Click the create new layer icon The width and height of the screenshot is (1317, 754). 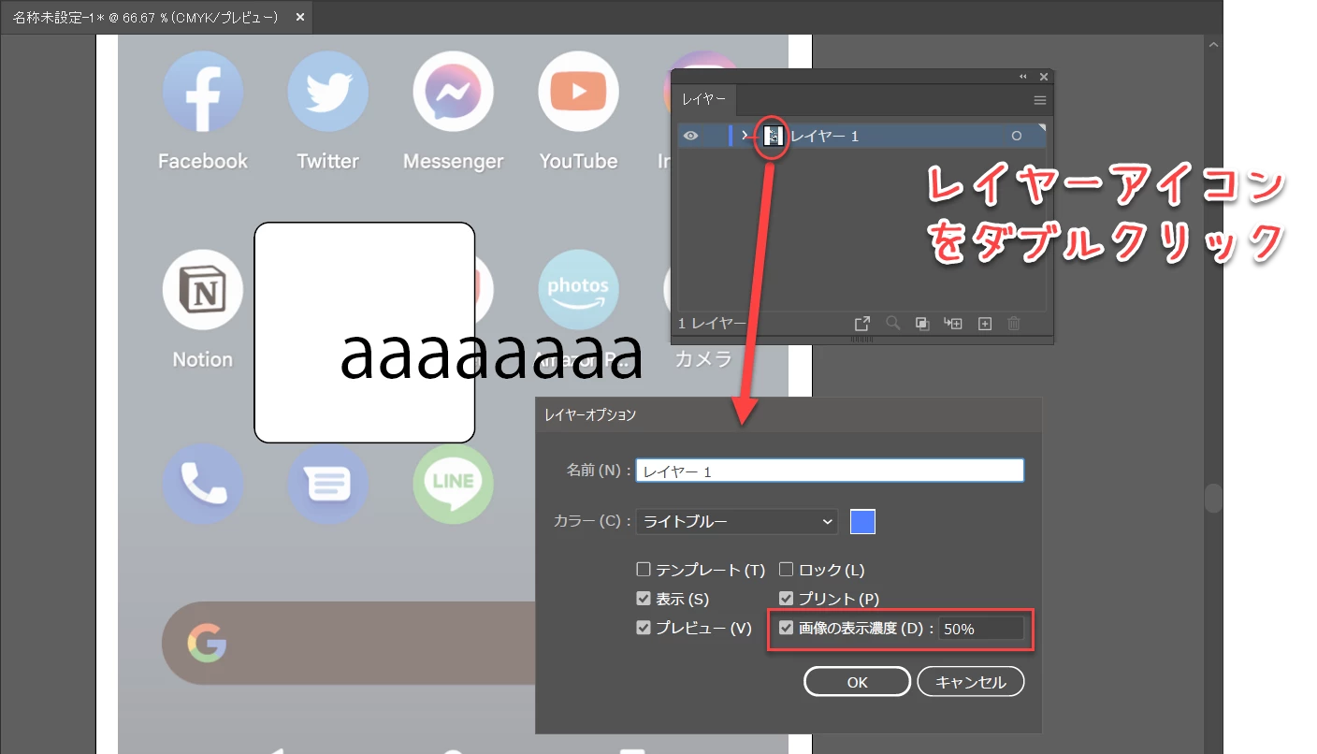(984, 324)
